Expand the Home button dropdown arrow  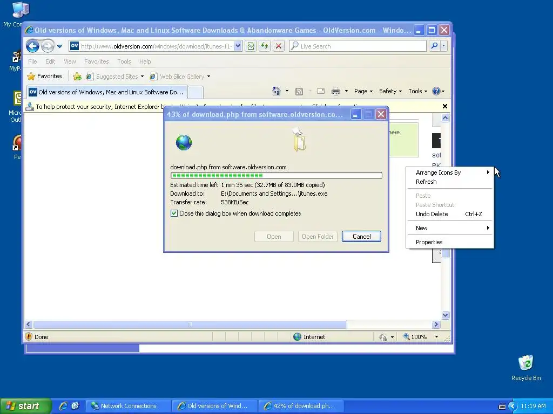click(287, 91)
